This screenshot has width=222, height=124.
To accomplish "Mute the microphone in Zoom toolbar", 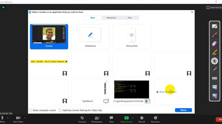I will click(x=2, y=120).
